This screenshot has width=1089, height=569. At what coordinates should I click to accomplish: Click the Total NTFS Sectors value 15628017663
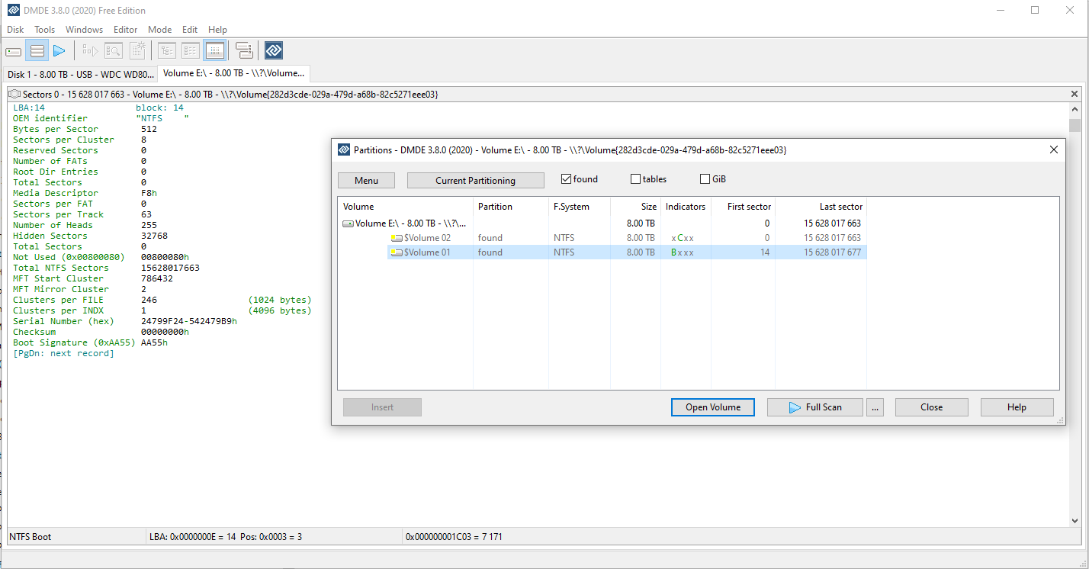click(x=170, y=268)
